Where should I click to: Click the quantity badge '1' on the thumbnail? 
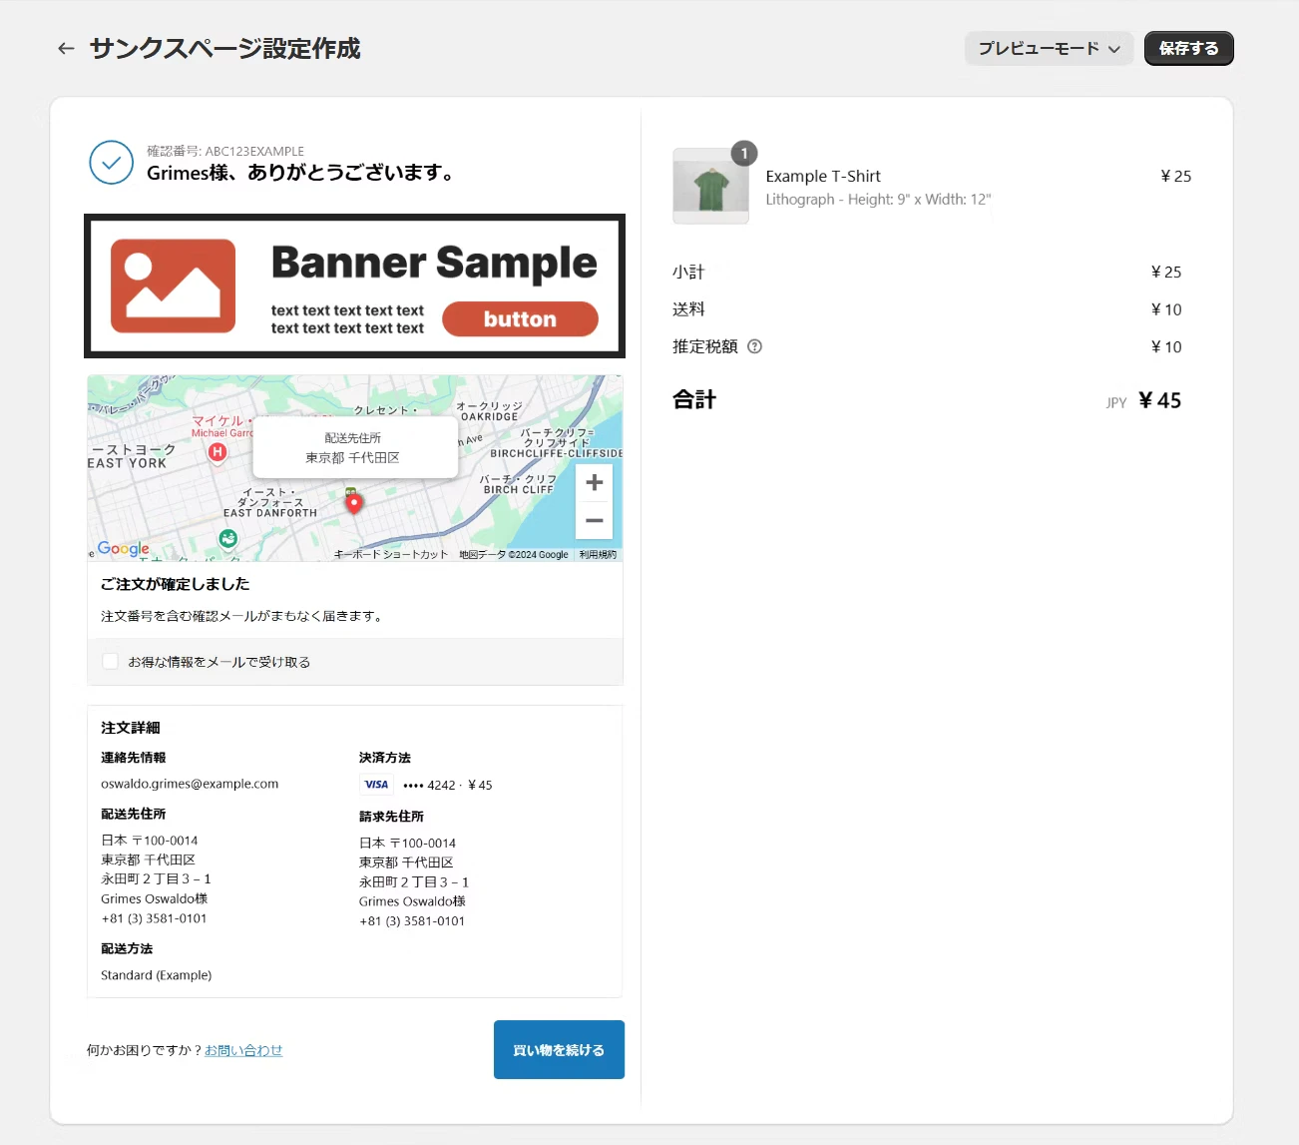(x=744, y=153)
